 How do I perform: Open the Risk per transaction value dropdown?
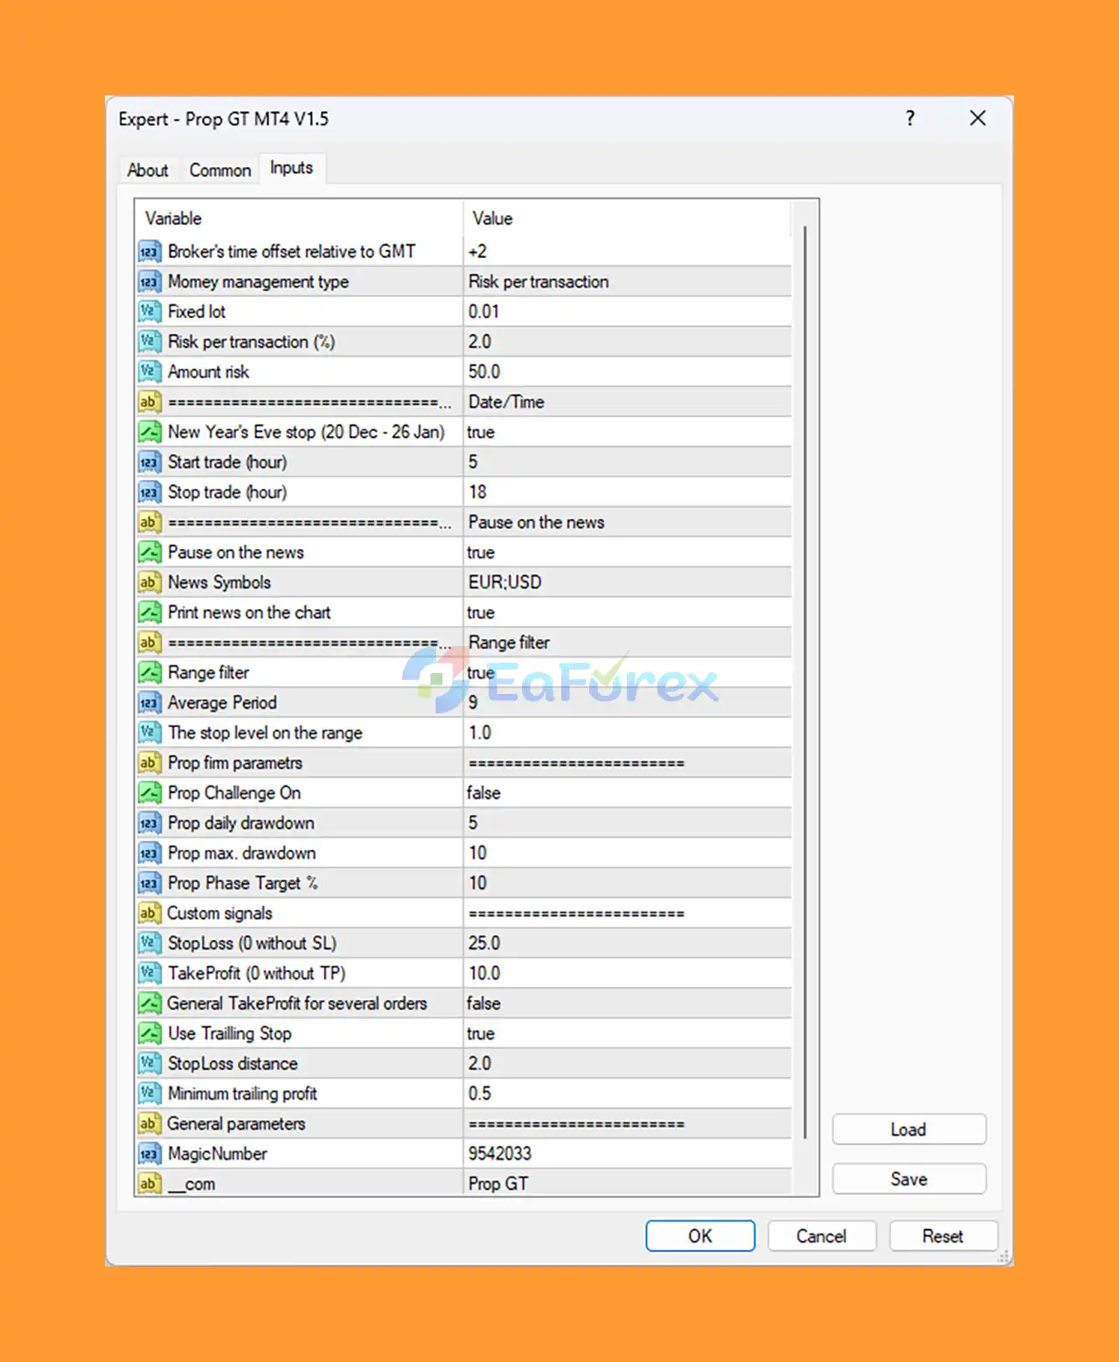(628, 281)
